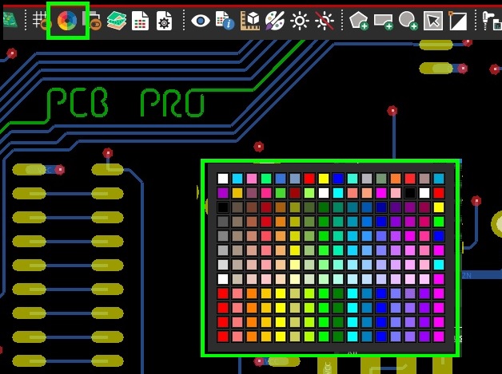Select the arrow cursor selection tool
The height and width of the screenshot is (374, 502).
(x=432, y=21)
